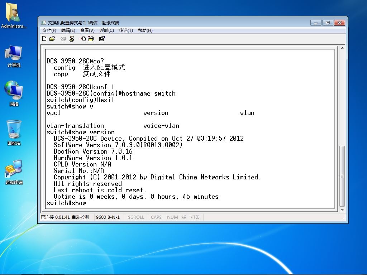Click the NUM status indicator
The image size is (367, 275).
[x=172, y=217]
